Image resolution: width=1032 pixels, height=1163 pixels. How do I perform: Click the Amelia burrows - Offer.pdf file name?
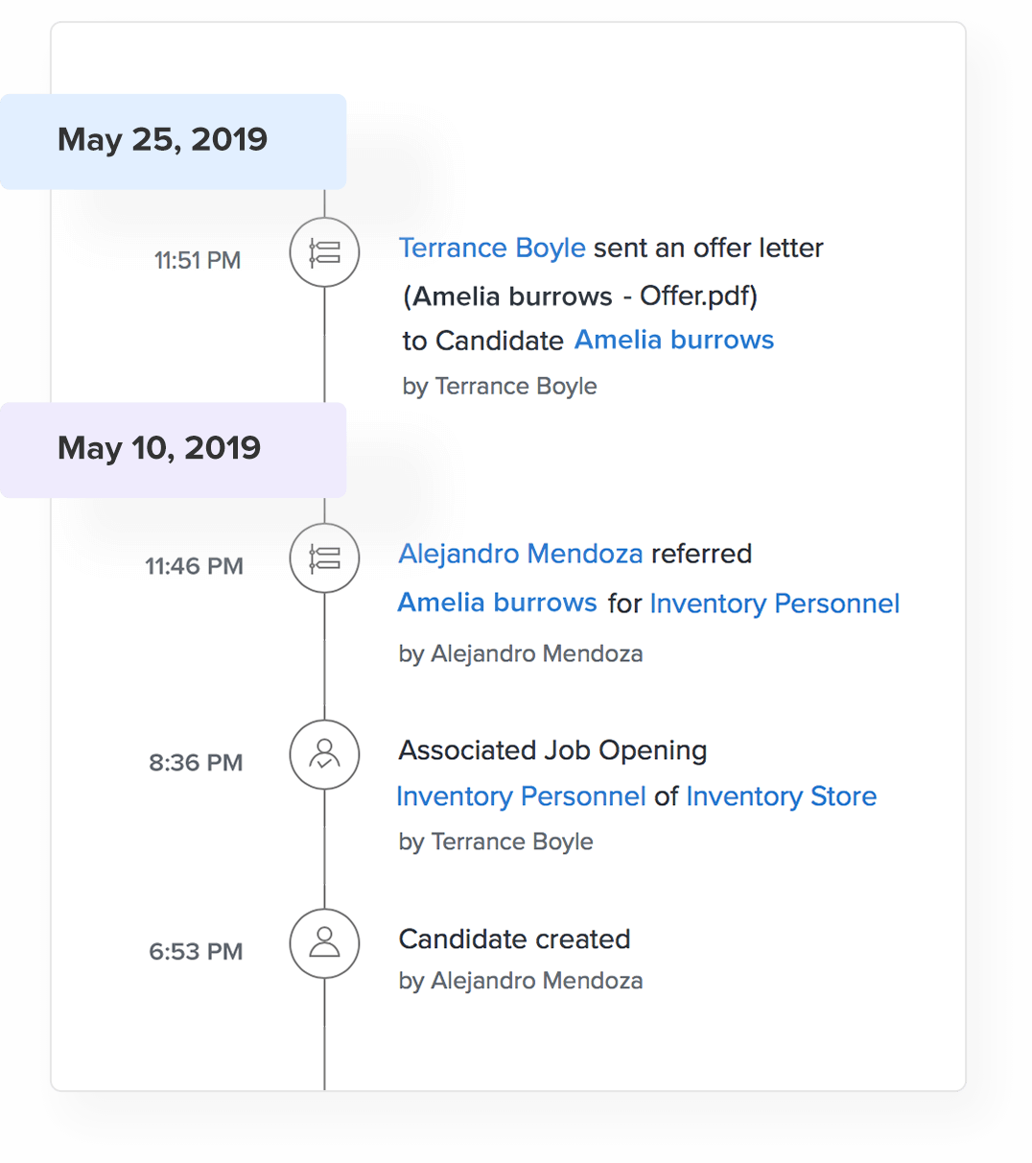click(580, 297)
